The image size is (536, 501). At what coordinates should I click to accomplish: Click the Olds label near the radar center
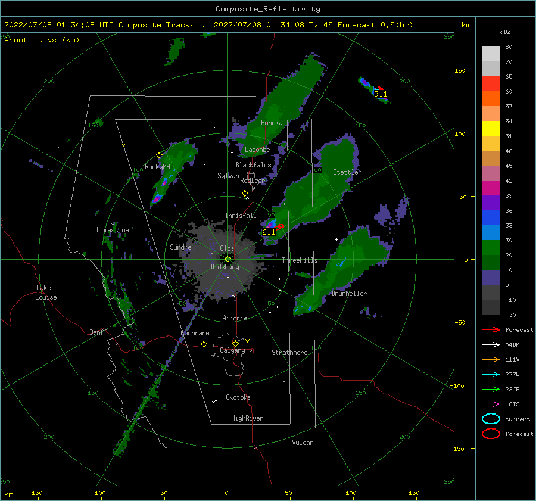click(227, 248)
